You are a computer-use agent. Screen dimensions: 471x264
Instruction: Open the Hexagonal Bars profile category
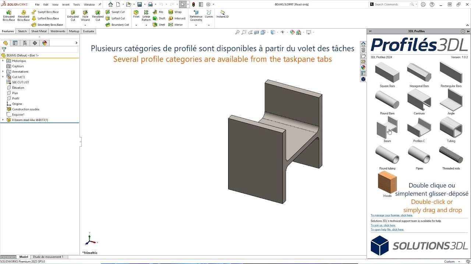point(419,75)
